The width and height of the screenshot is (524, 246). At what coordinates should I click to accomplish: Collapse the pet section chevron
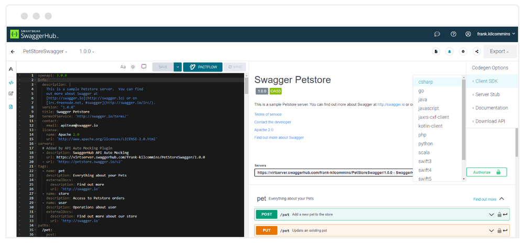(x=501, y=199)
